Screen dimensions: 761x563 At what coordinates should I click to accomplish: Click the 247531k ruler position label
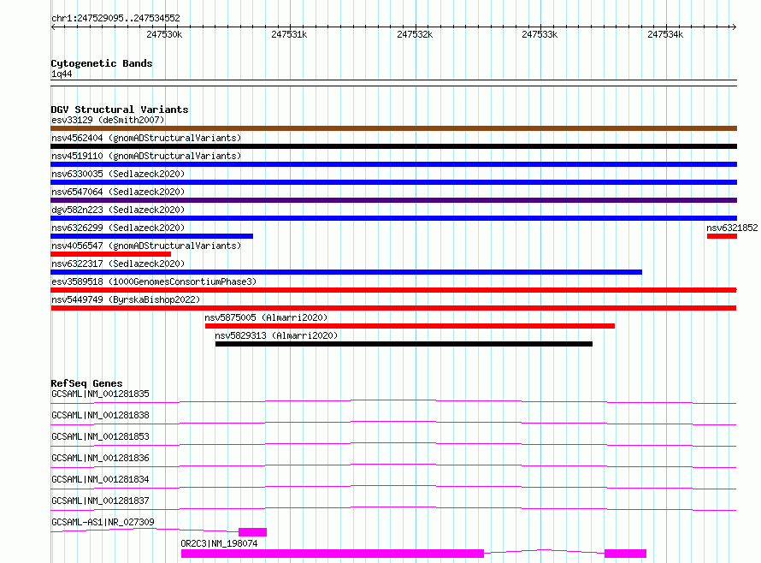click(289, 34)
